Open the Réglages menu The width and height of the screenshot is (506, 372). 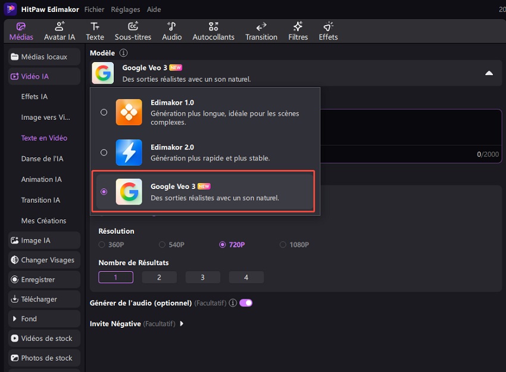[x=126, y=10]
